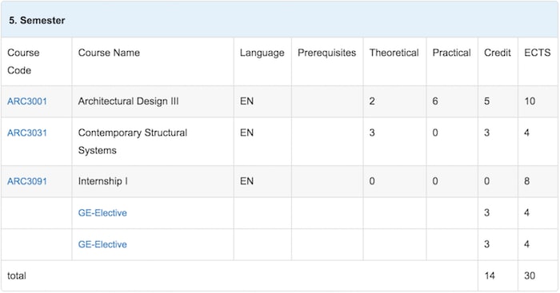The width and height of the screenshot is (560, 293).
Task: Click the ECTS column header
Action: tap(537, 53)
